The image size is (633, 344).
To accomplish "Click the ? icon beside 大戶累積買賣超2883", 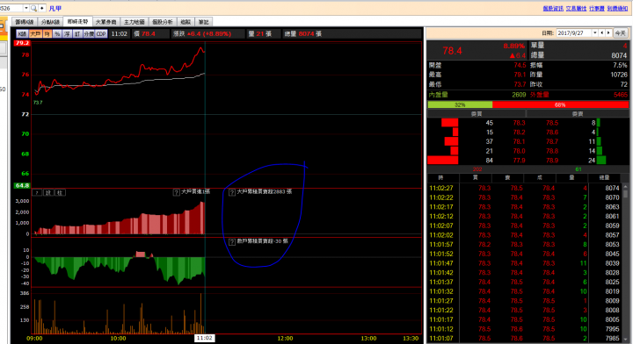I will 232,192.
